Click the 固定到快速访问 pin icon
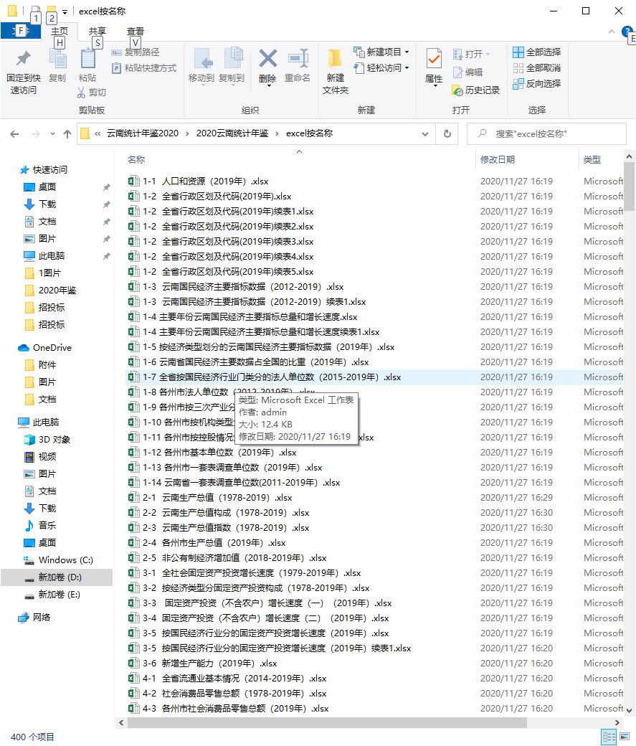Image resolution: width=636 pixels, height=746 pixels. 24,59
